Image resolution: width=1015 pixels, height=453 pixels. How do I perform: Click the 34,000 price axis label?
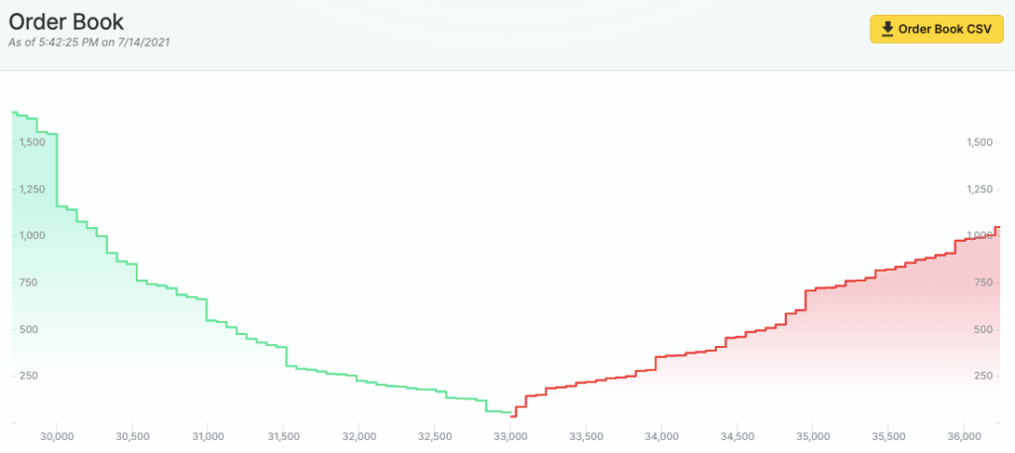(x=661, y=437)
